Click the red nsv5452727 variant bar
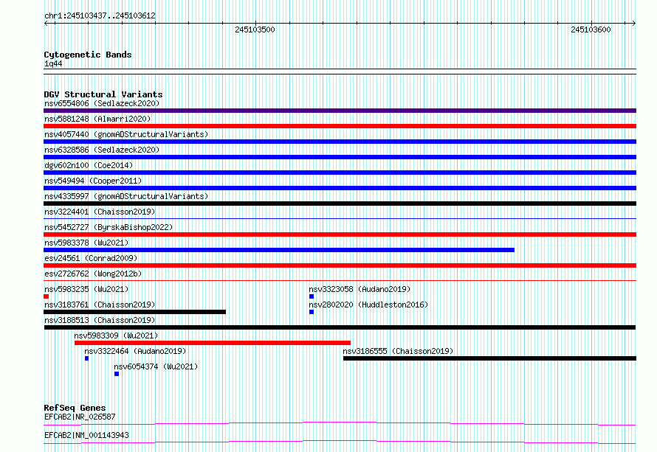The image size is (657, 452). 340,234
